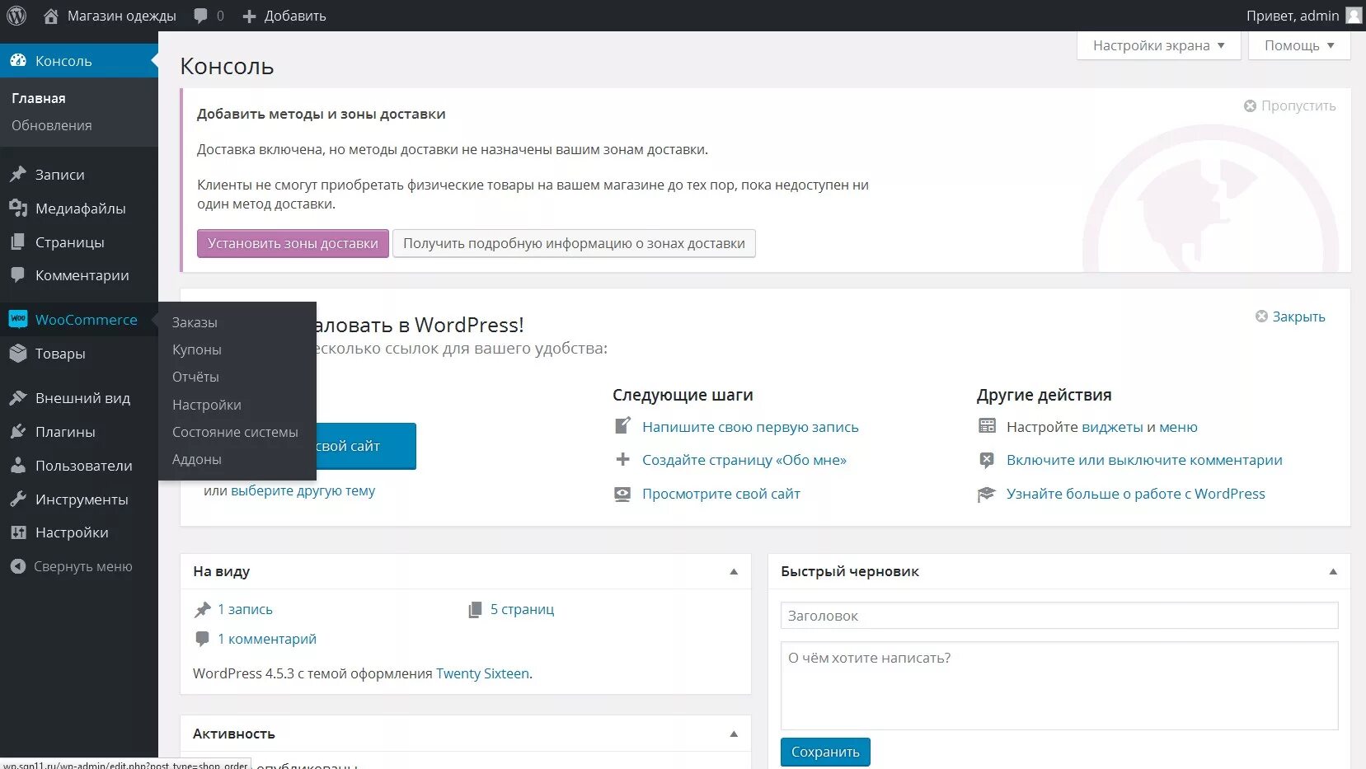Click Получить подробную информацию о зонах доставки
The width and height of the screenshot is (1366, 769).
[x=574, y=243]
